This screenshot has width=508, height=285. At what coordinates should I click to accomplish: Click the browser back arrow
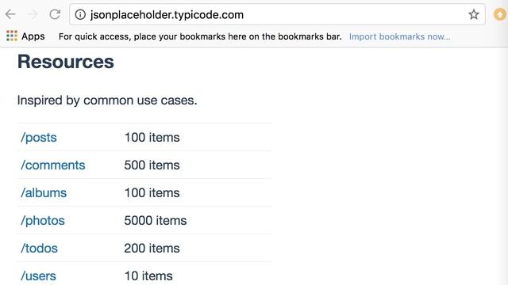(10, 14)
